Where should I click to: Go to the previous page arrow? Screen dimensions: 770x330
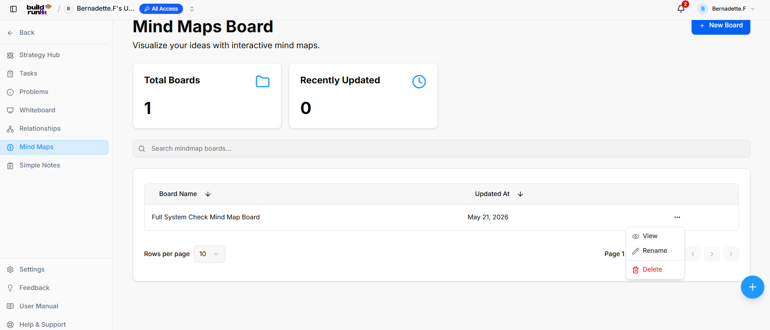click(x=693, y=254)
